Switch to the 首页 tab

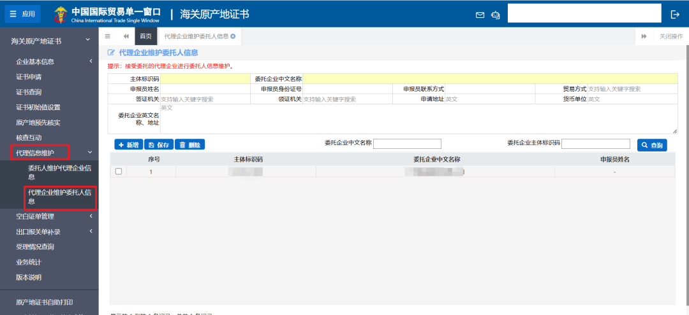pyautogui.click(x=146, y=36)
